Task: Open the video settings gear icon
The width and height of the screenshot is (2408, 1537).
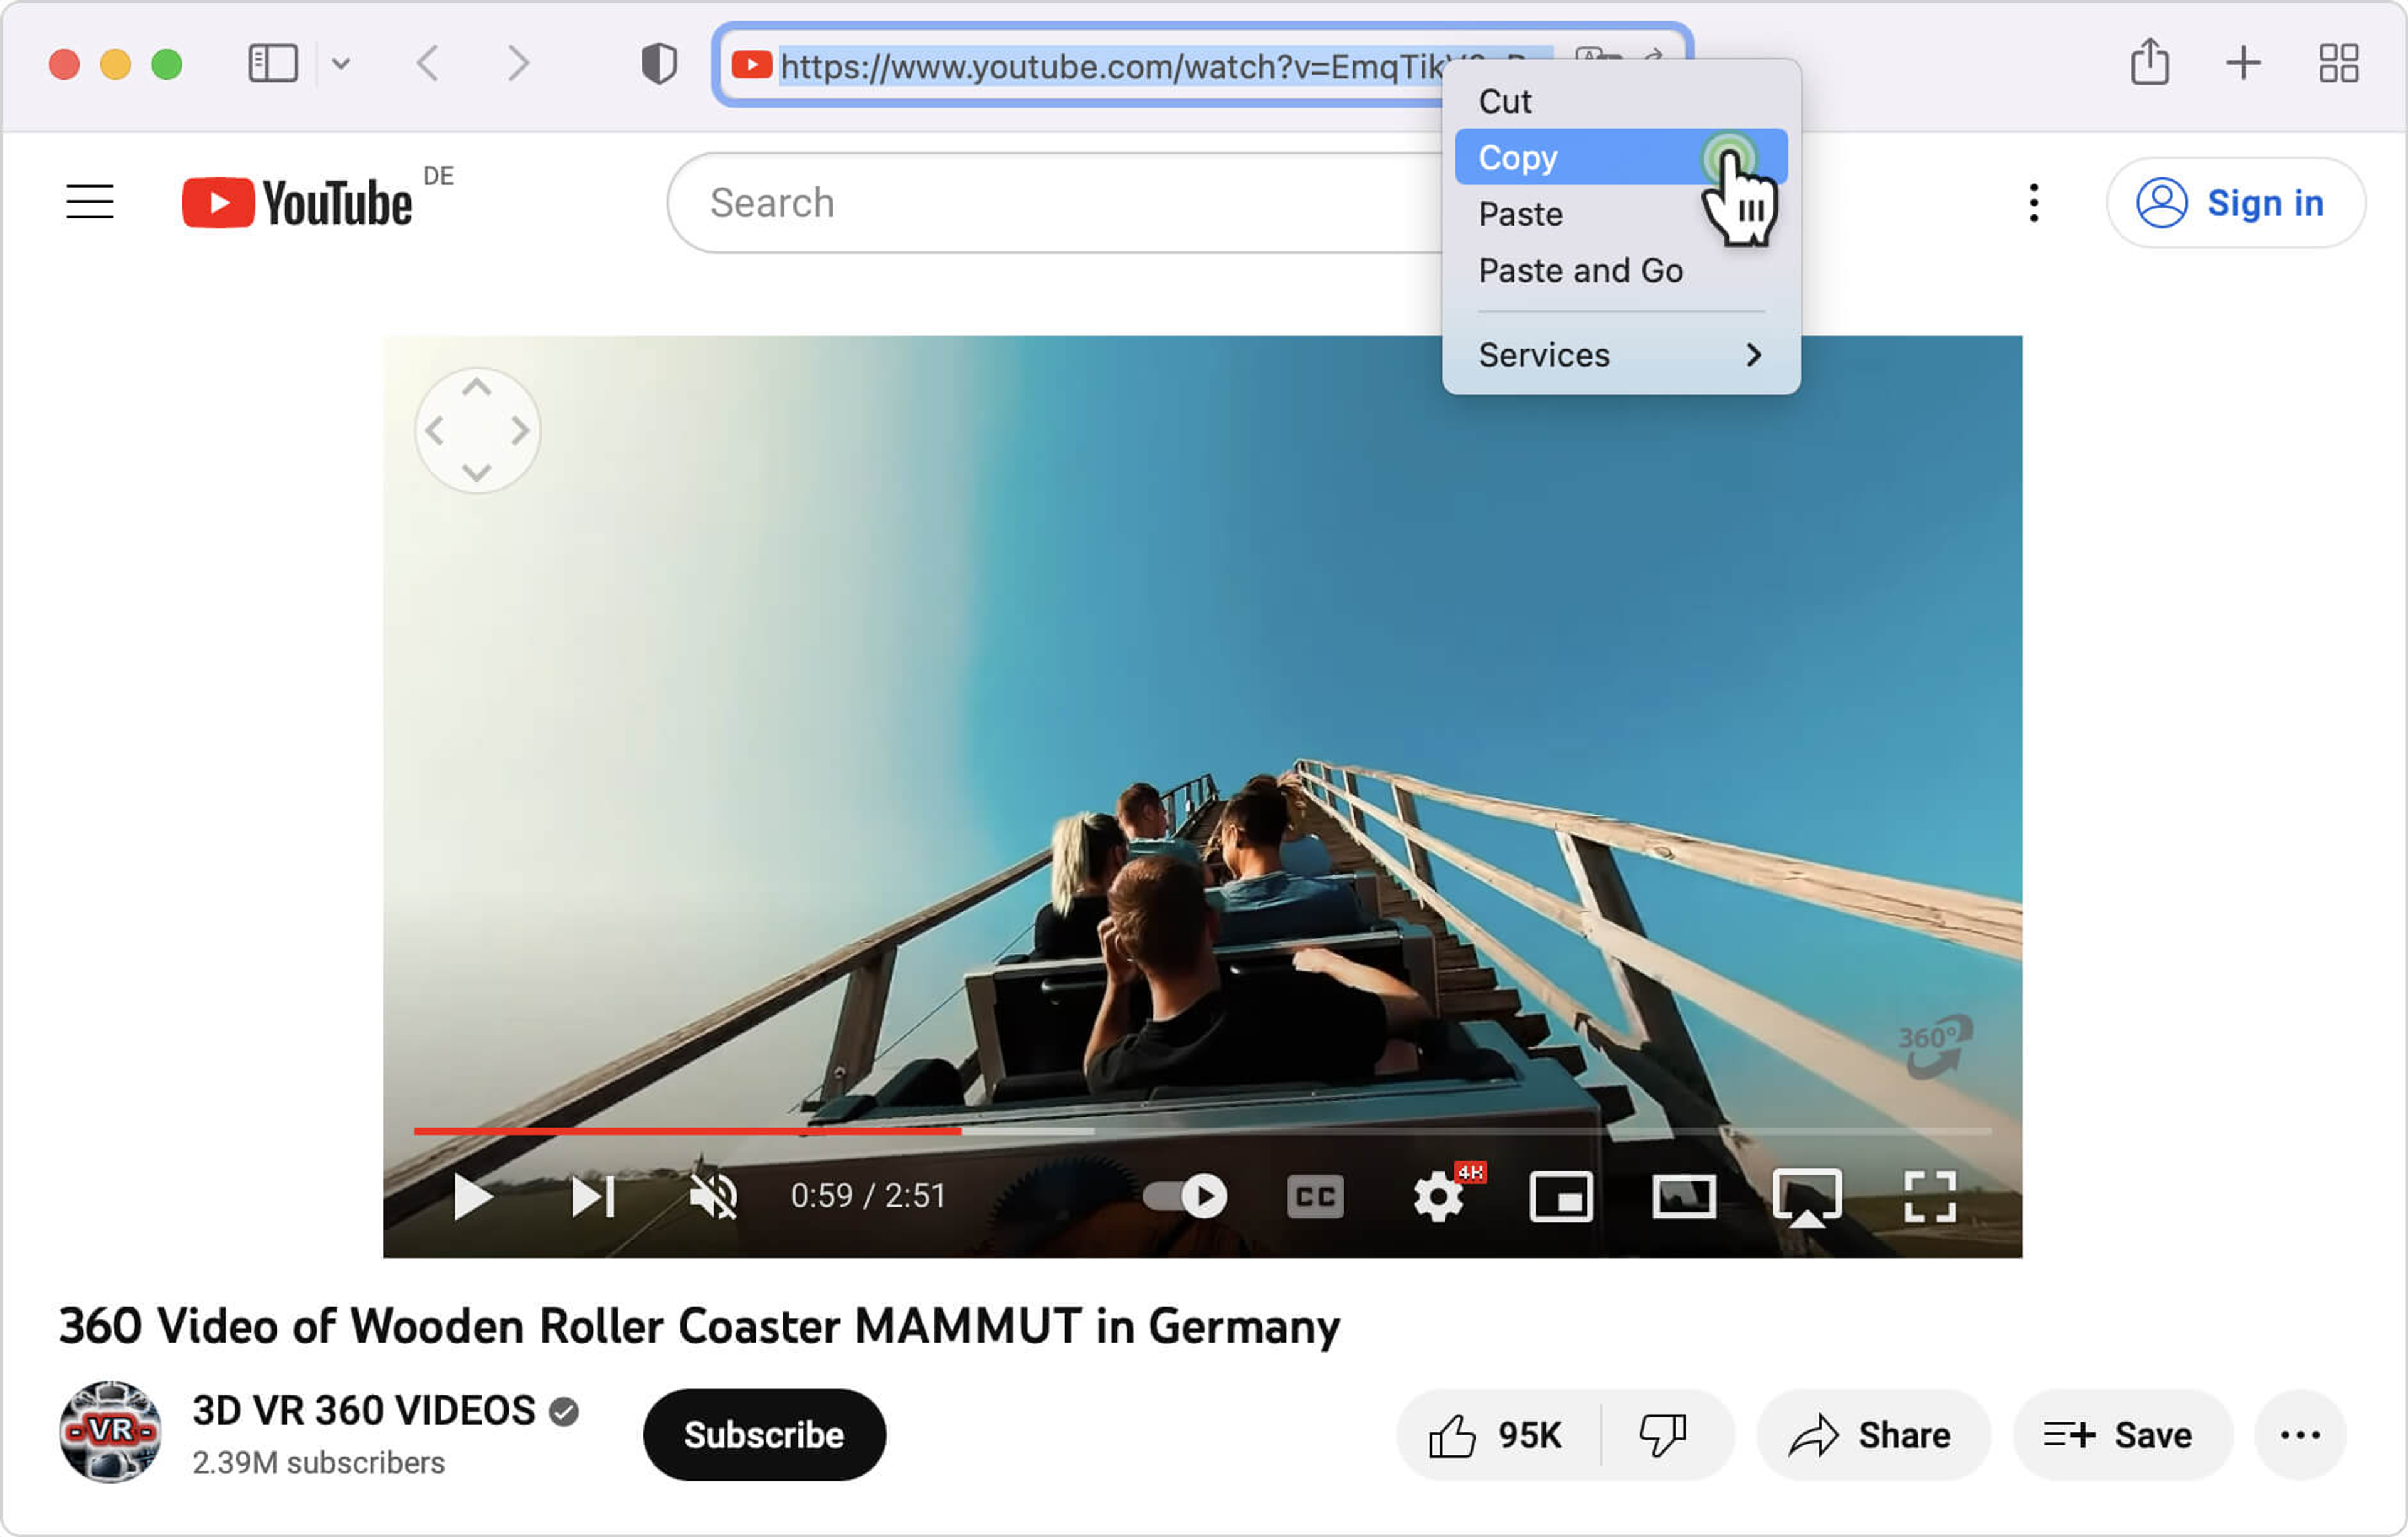Action: point(1438,1196)
